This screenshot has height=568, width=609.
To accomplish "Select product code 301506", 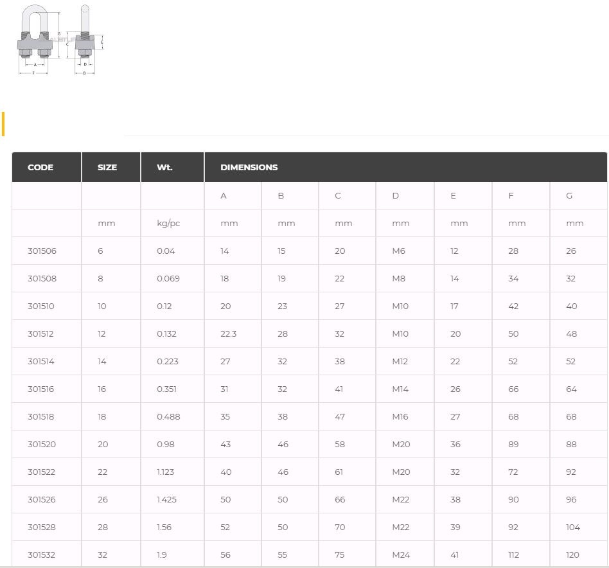I will [42, 251].
